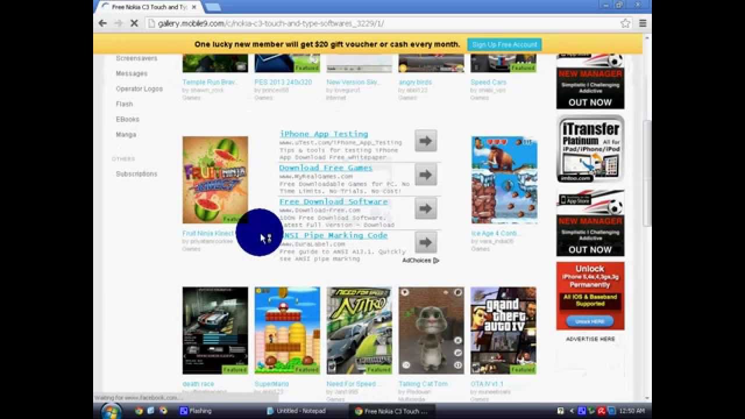Click the taskbar clock 12:50 AM
Viewport: 745px width, 419px height.
(x=633, y=411)
